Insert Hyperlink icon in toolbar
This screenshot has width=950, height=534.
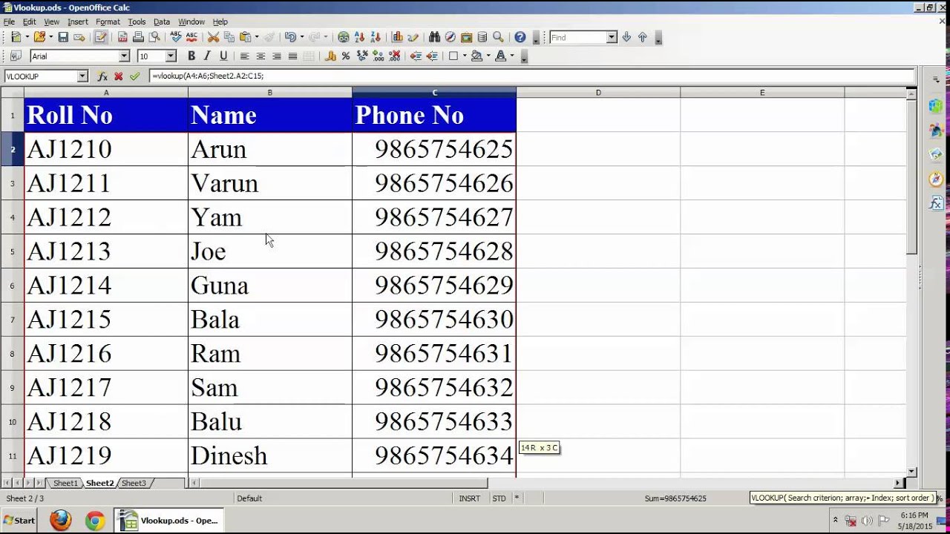coord(343,37)
